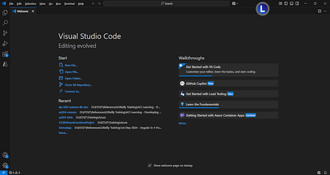Open the Learn the Fundamentals walkthrough
The width and height of the screenshot is (330, 175).
pos(229,104)
